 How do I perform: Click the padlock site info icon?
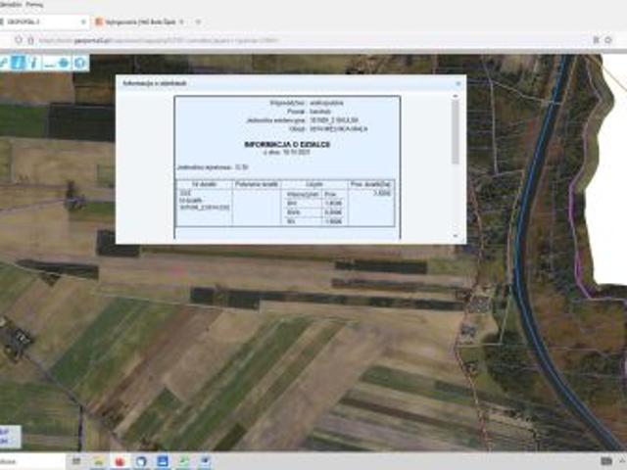point(30,40)
